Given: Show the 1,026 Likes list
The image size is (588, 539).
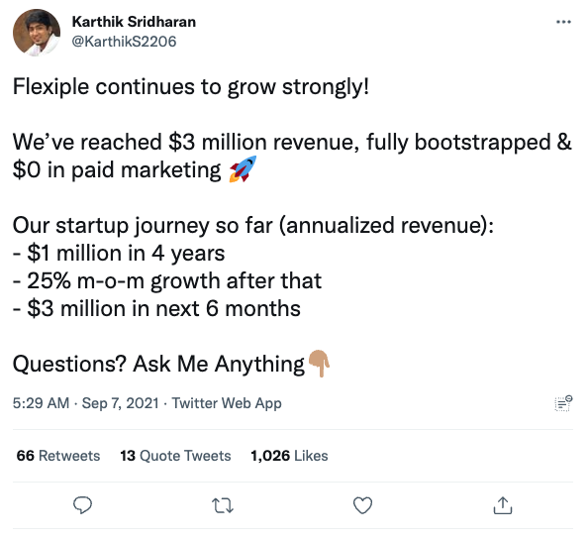Looking at the screenshot, I should 289,456.
